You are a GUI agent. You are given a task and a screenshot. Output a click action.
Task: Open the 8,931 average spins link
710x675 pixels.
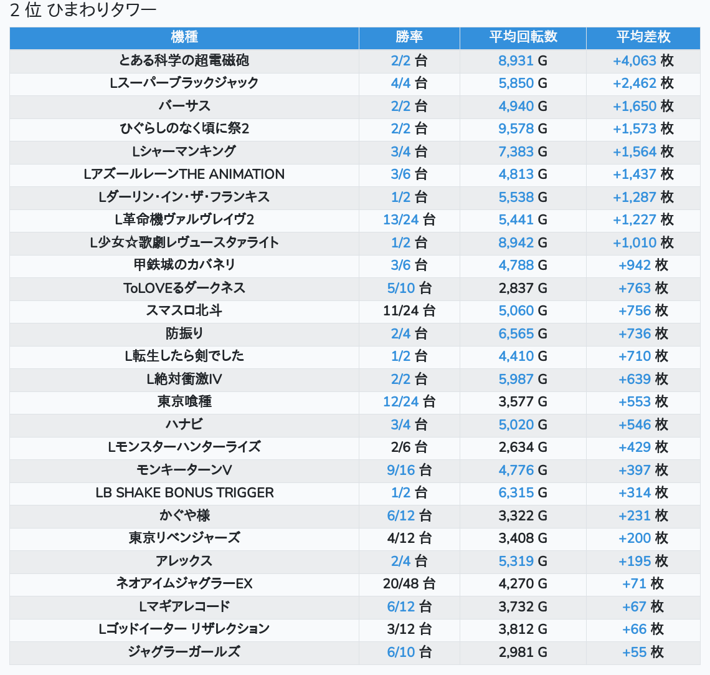click(516, 61)
